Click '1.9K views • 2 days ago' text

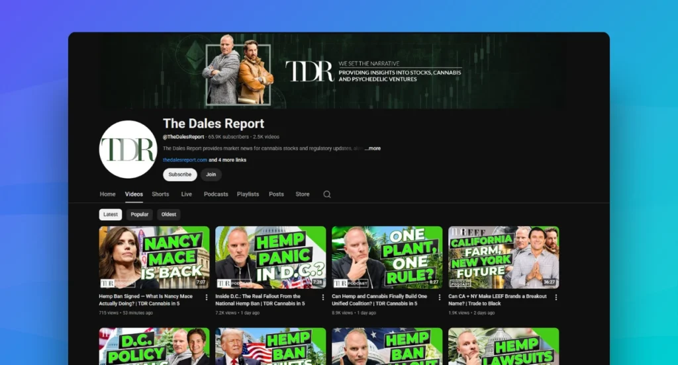(471, 313)
